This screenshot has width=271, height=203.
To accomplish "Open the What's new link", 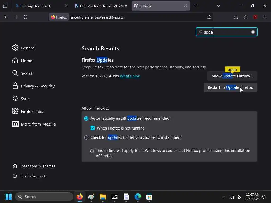I will point(130,76).
